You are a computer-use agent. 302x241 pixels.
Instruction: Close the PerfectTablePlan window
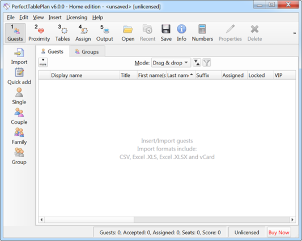pos(288,5)
